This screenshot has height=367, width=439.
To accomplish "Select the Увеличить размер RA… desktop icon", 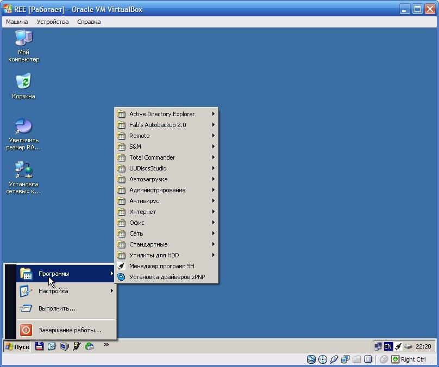I will (x=23, y=135).
